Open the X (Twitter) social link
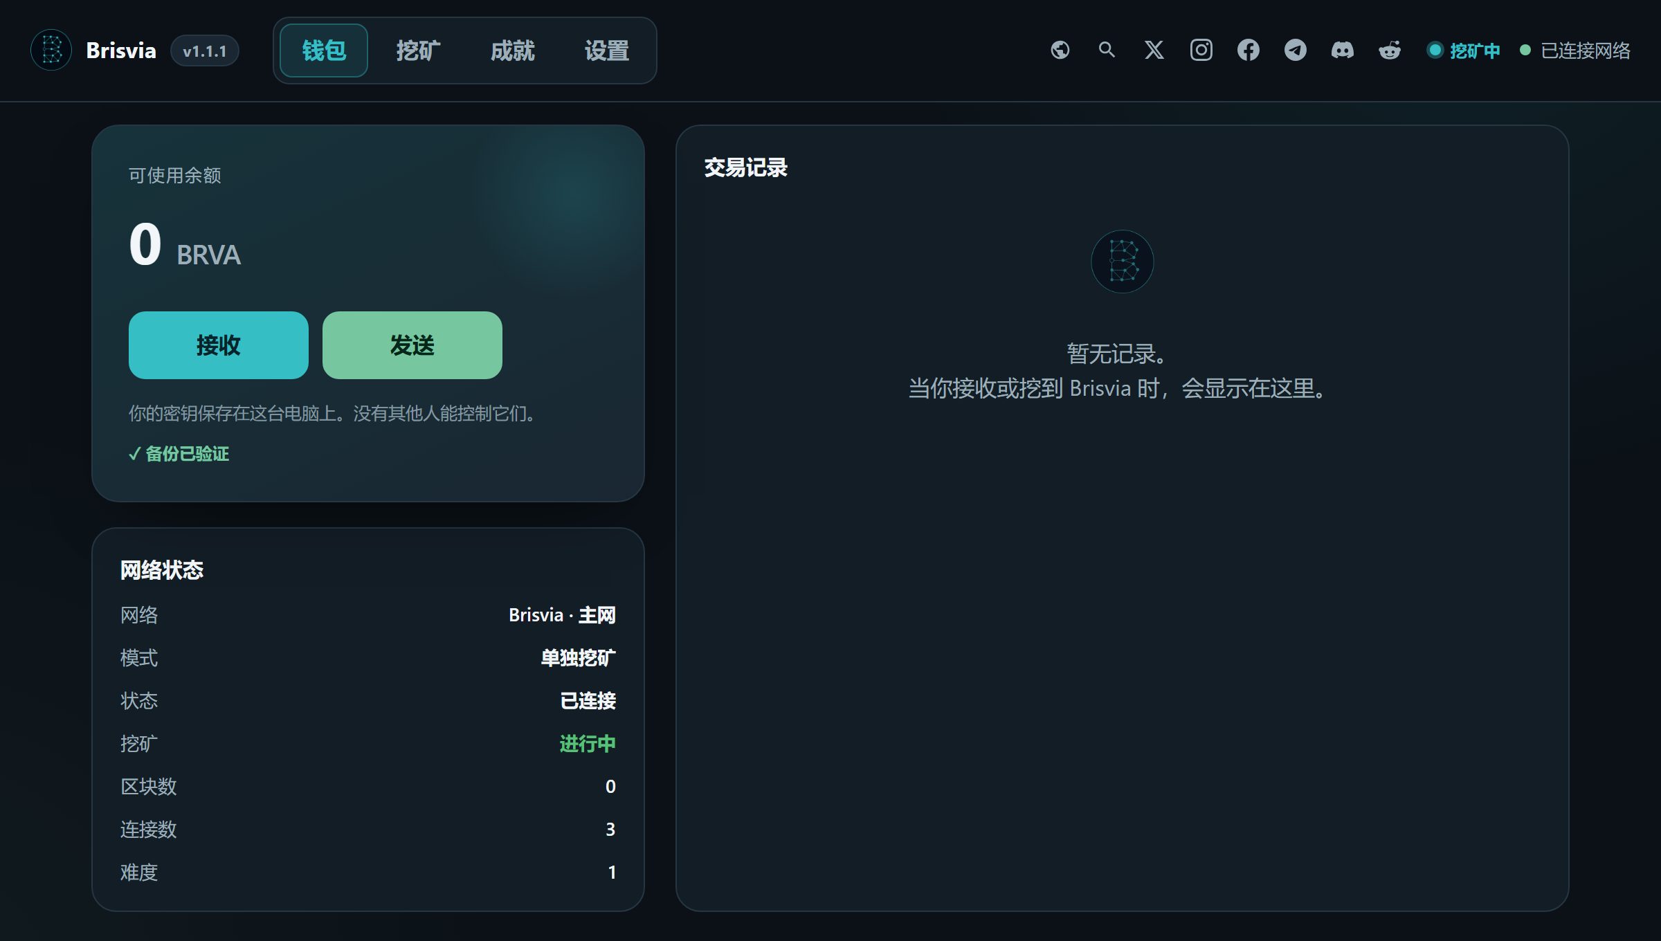Viewport: 1661px width, 941px height. (1154, 50)
